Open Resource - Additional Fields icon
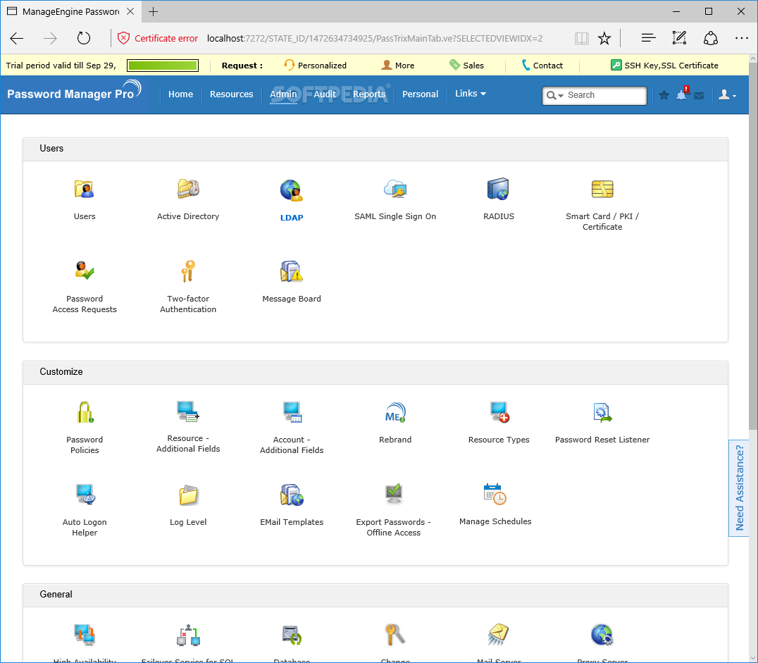 (188, 411)
